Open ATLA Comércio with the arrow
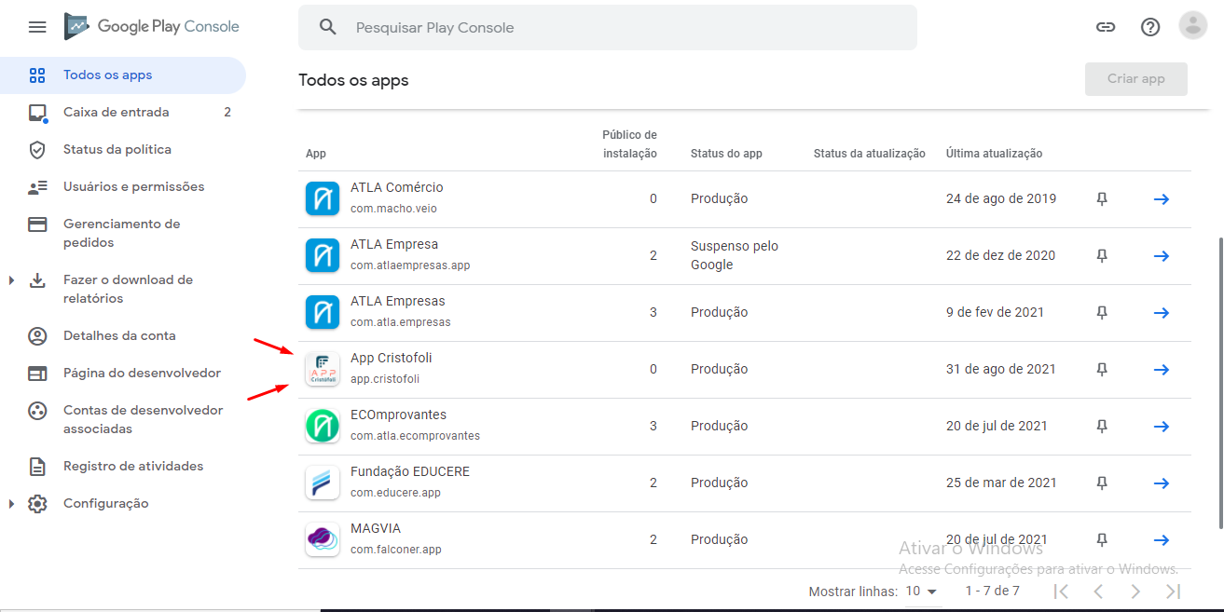The height and width of the screenshot is (612, 1224). [x=1162, y=198]
